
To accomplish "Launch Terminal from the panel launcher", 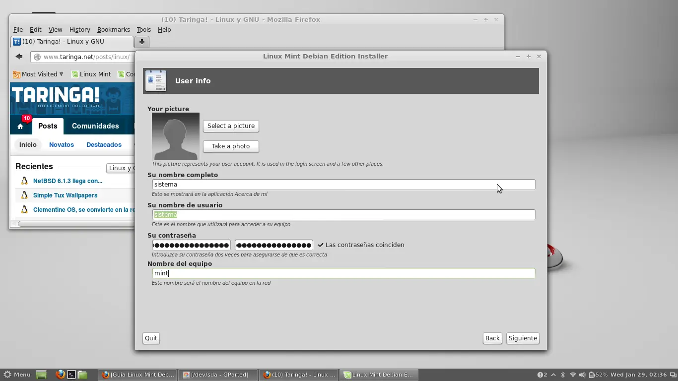I will [71, 375].
